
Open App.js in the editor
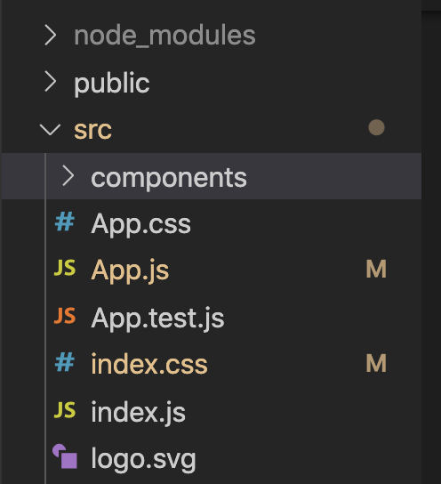click(x=130, y=270)
